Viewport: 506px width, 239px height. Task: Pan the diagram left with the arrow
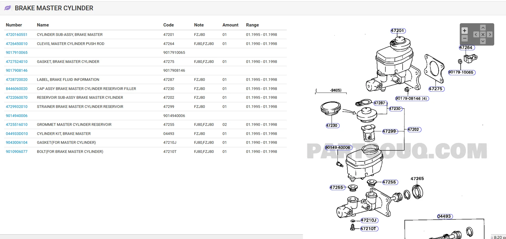coord(476,34)
